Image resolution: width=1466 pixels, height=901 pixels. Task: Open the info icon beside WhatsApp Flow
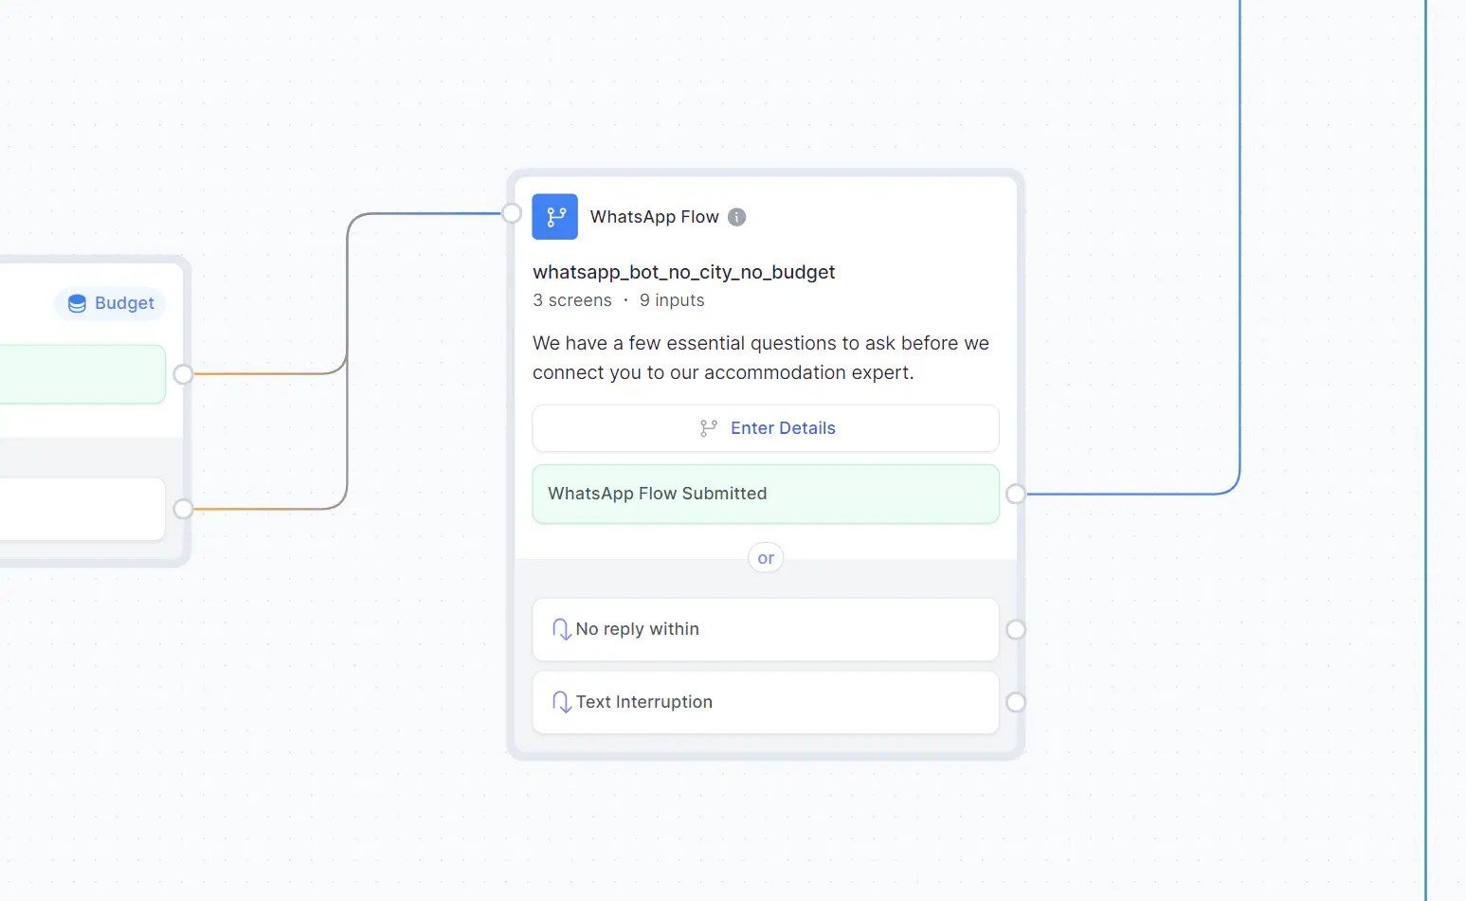pos(736,217)
